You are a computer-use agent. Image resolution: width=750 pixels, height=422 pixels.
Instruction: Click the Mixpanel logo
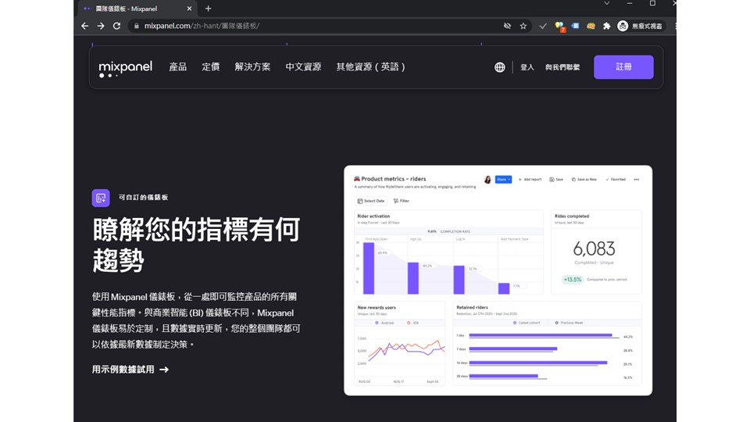coord(125,69)
